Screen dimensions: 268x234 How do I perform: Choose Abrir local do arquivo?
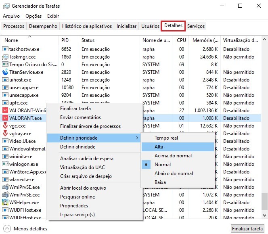pyautogui.click(x=94, y=188)
